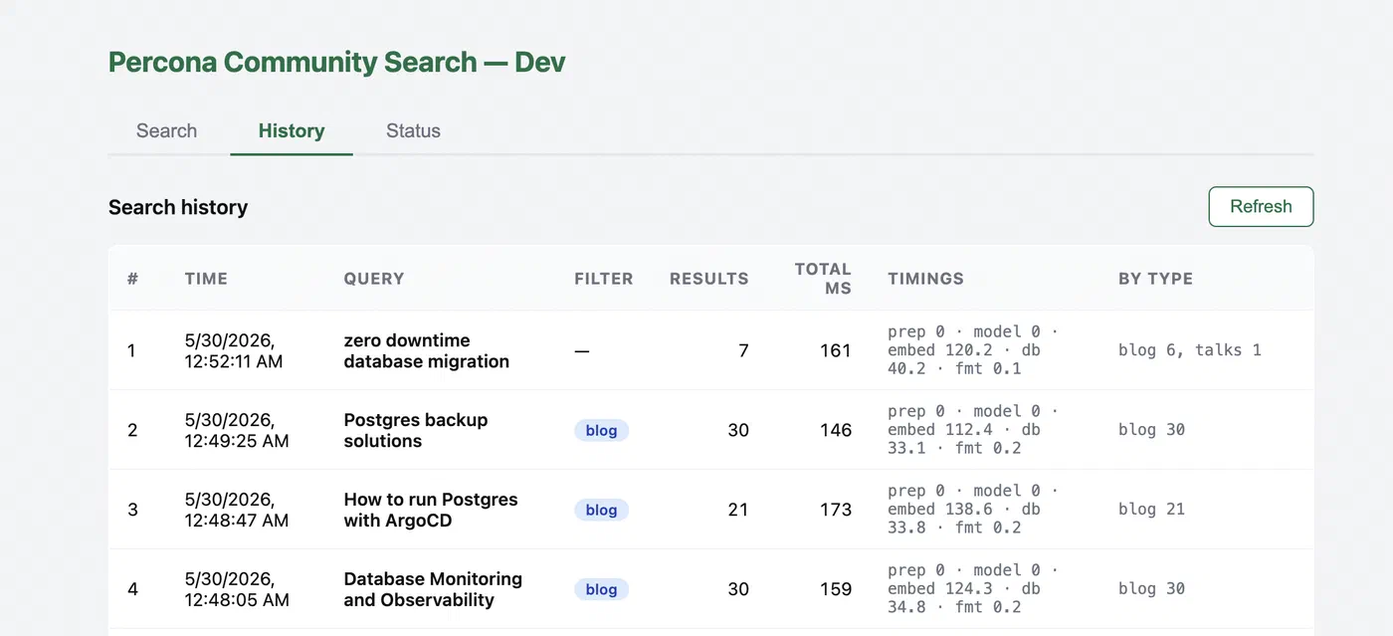Image resolution: width=1393 pixels, height=636 pixels.
Task: Click blog filter badge in ArgoCD row
Action: click(601, 510)
